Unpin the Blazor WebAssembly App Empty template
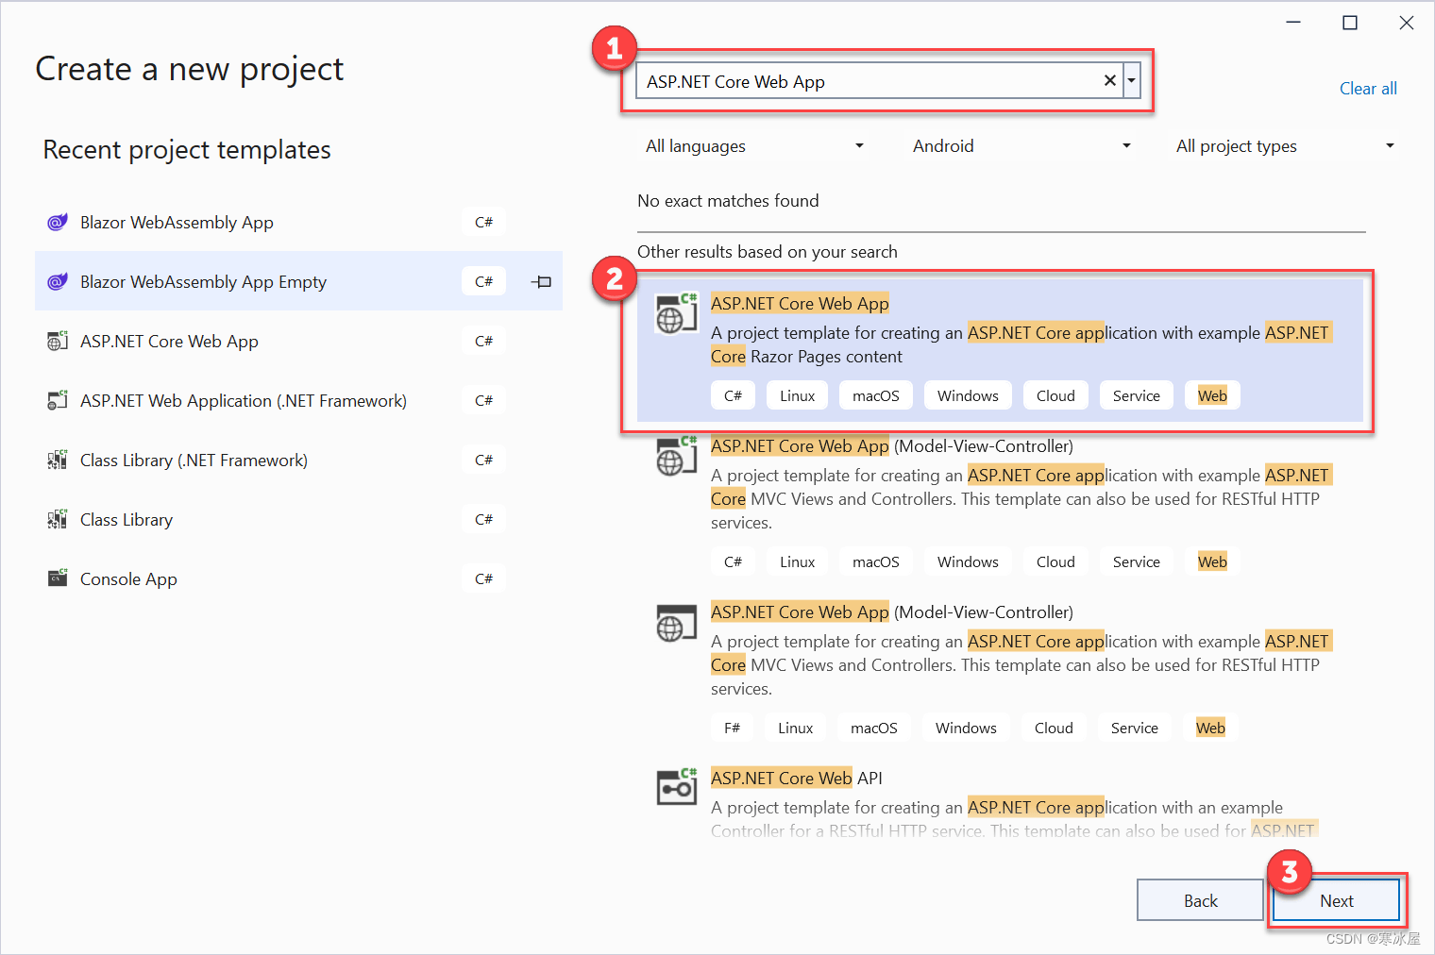 541,281
